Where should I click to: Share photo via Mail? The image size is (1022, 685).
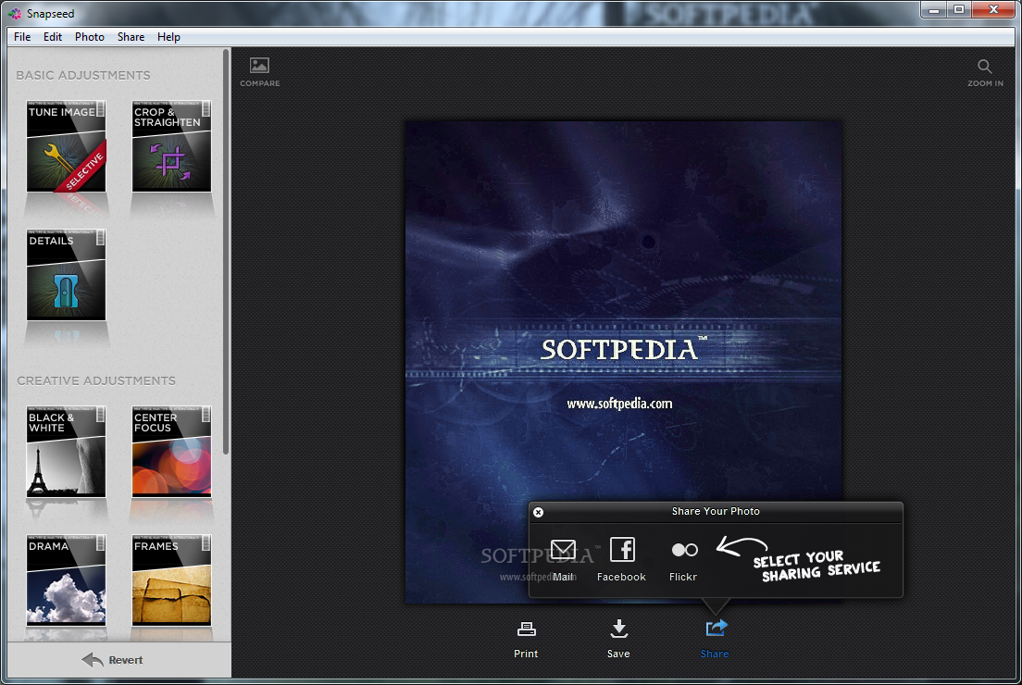click(x=563, y=560)
